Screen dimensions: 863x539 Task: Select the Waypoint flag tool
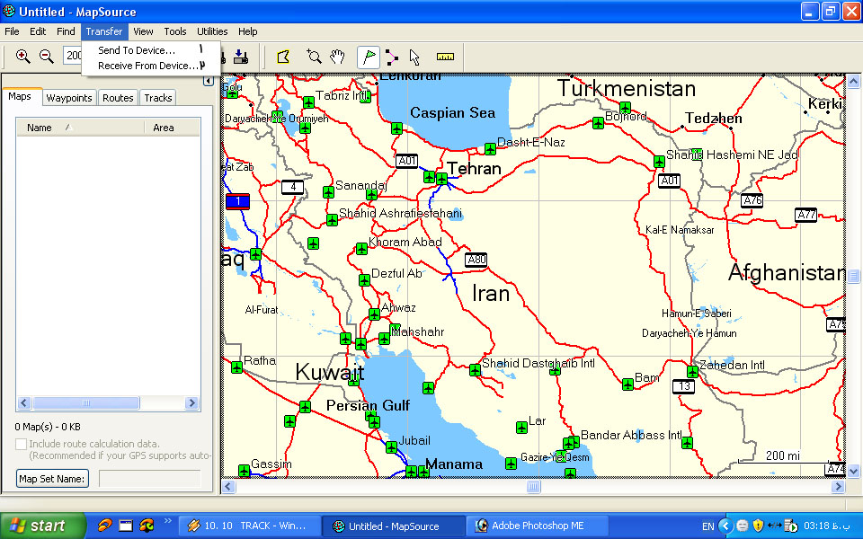(x=369, y=57)
